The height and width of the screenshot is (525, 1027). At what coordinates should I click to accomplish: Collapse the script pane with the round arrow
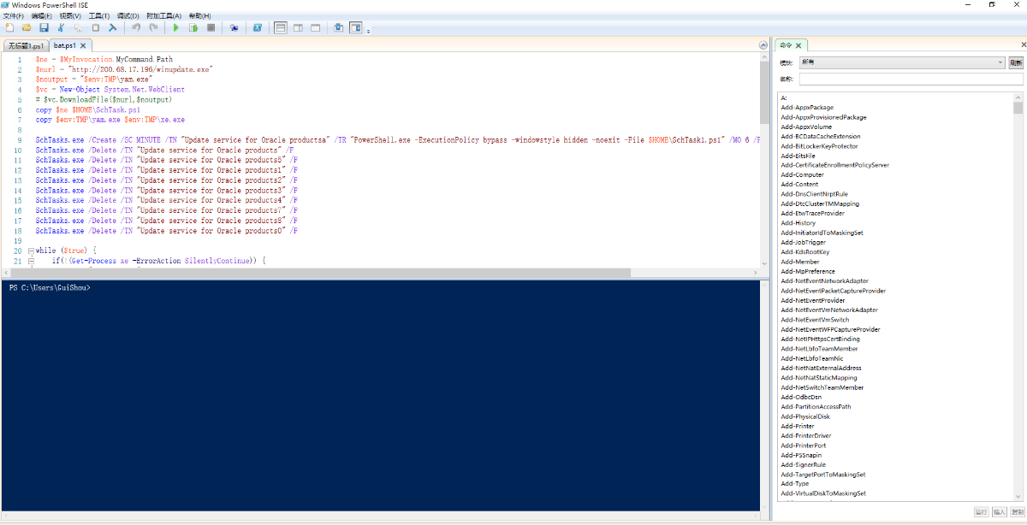763,45
